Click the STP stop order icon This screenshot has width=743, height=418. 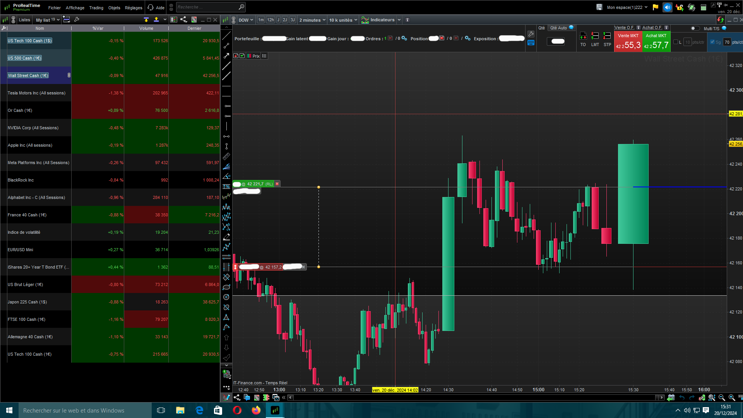[x=607, y=36]
